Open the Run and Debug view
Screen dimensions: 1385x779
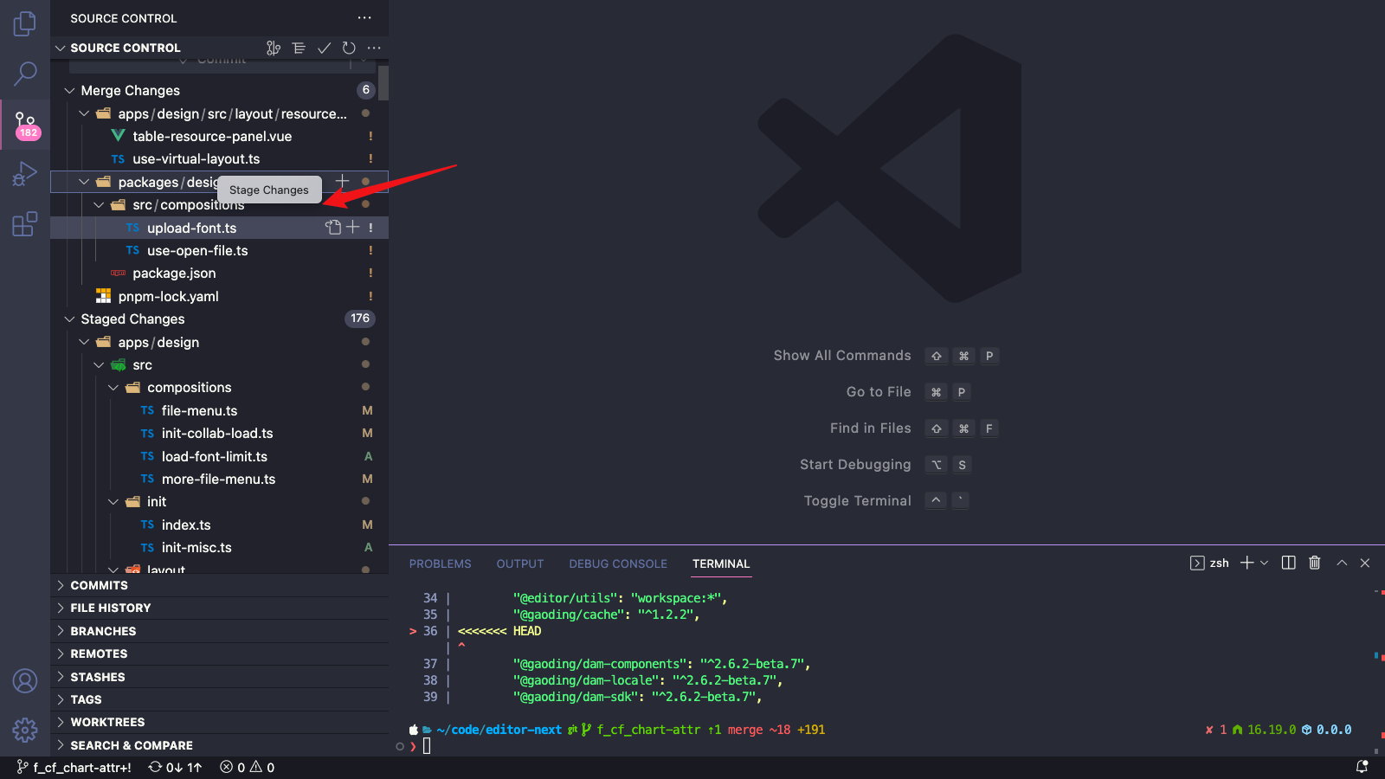(25, 174)
